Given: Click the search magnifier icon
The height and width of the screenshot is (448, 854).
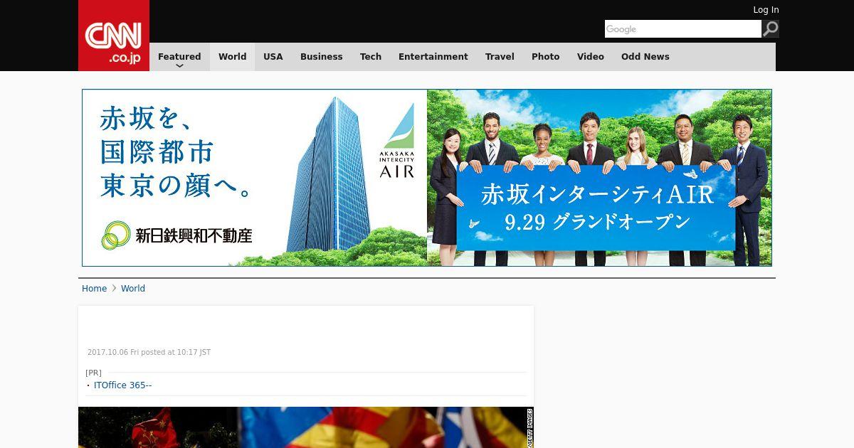Looking at the screenshot, I should tap(770, 29).
